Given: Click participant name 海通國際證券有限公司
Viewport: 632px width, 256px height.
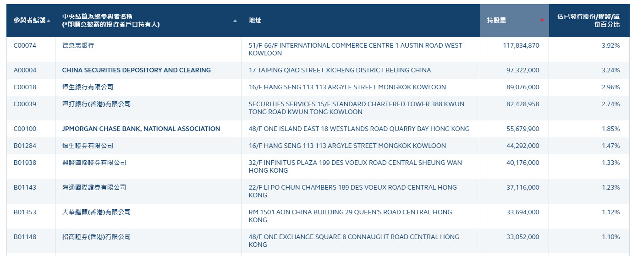Looking at the screenshot, I should [x=94, y=187].
